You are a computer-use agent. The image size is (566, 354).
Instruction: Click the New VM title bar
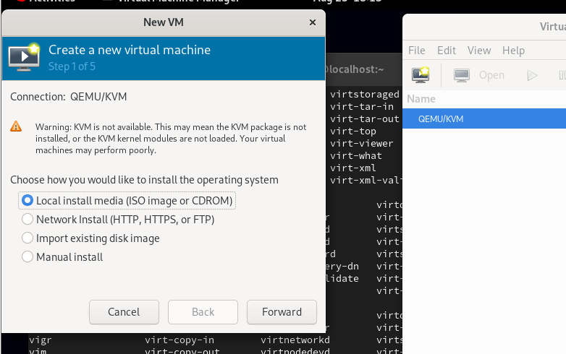coord(163,22)
